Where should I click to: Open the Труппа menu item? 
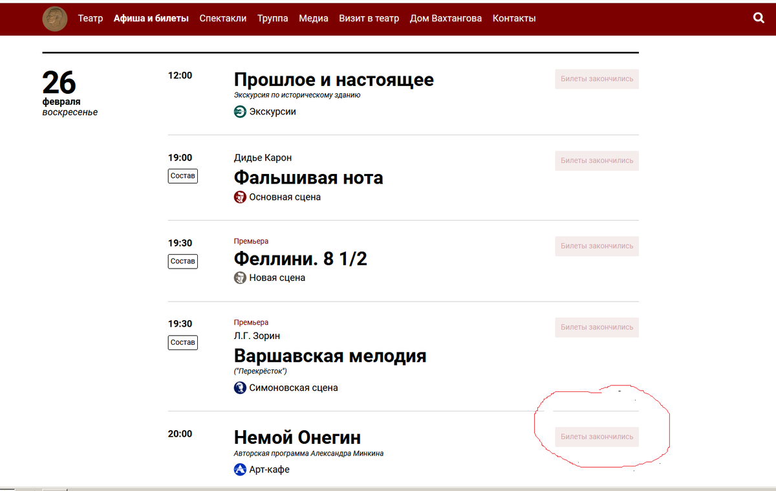(x=273, y=18)
